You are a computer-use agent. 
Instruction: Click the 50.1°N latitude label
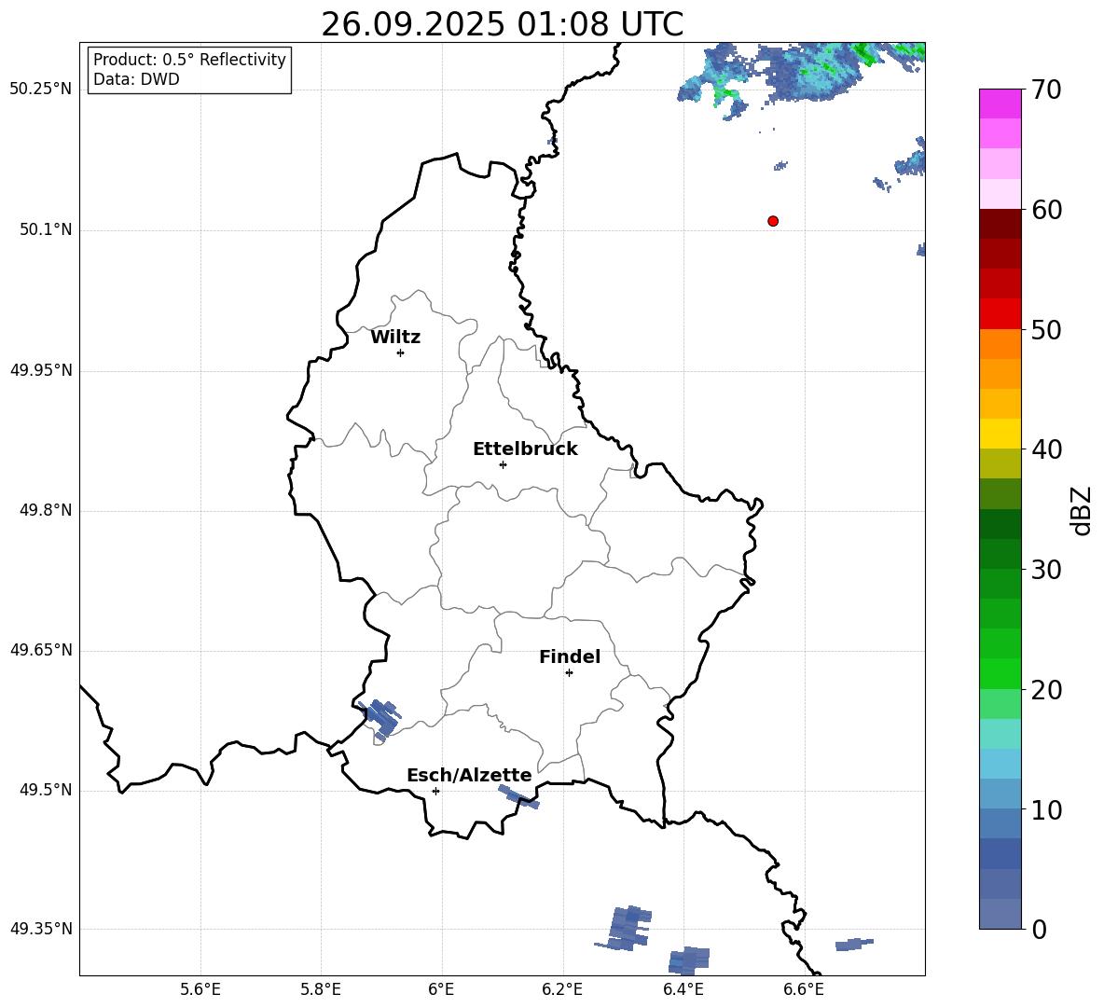click(46, 229)
